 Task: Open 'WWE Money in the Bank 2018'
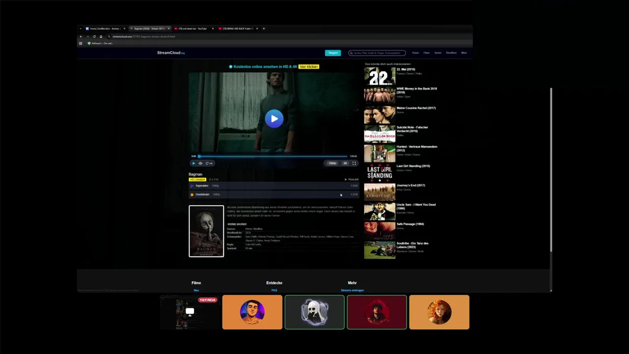pos(417,90)
